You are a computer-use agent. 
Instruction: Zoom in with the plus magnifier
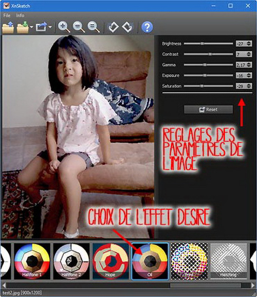(64, 27)
